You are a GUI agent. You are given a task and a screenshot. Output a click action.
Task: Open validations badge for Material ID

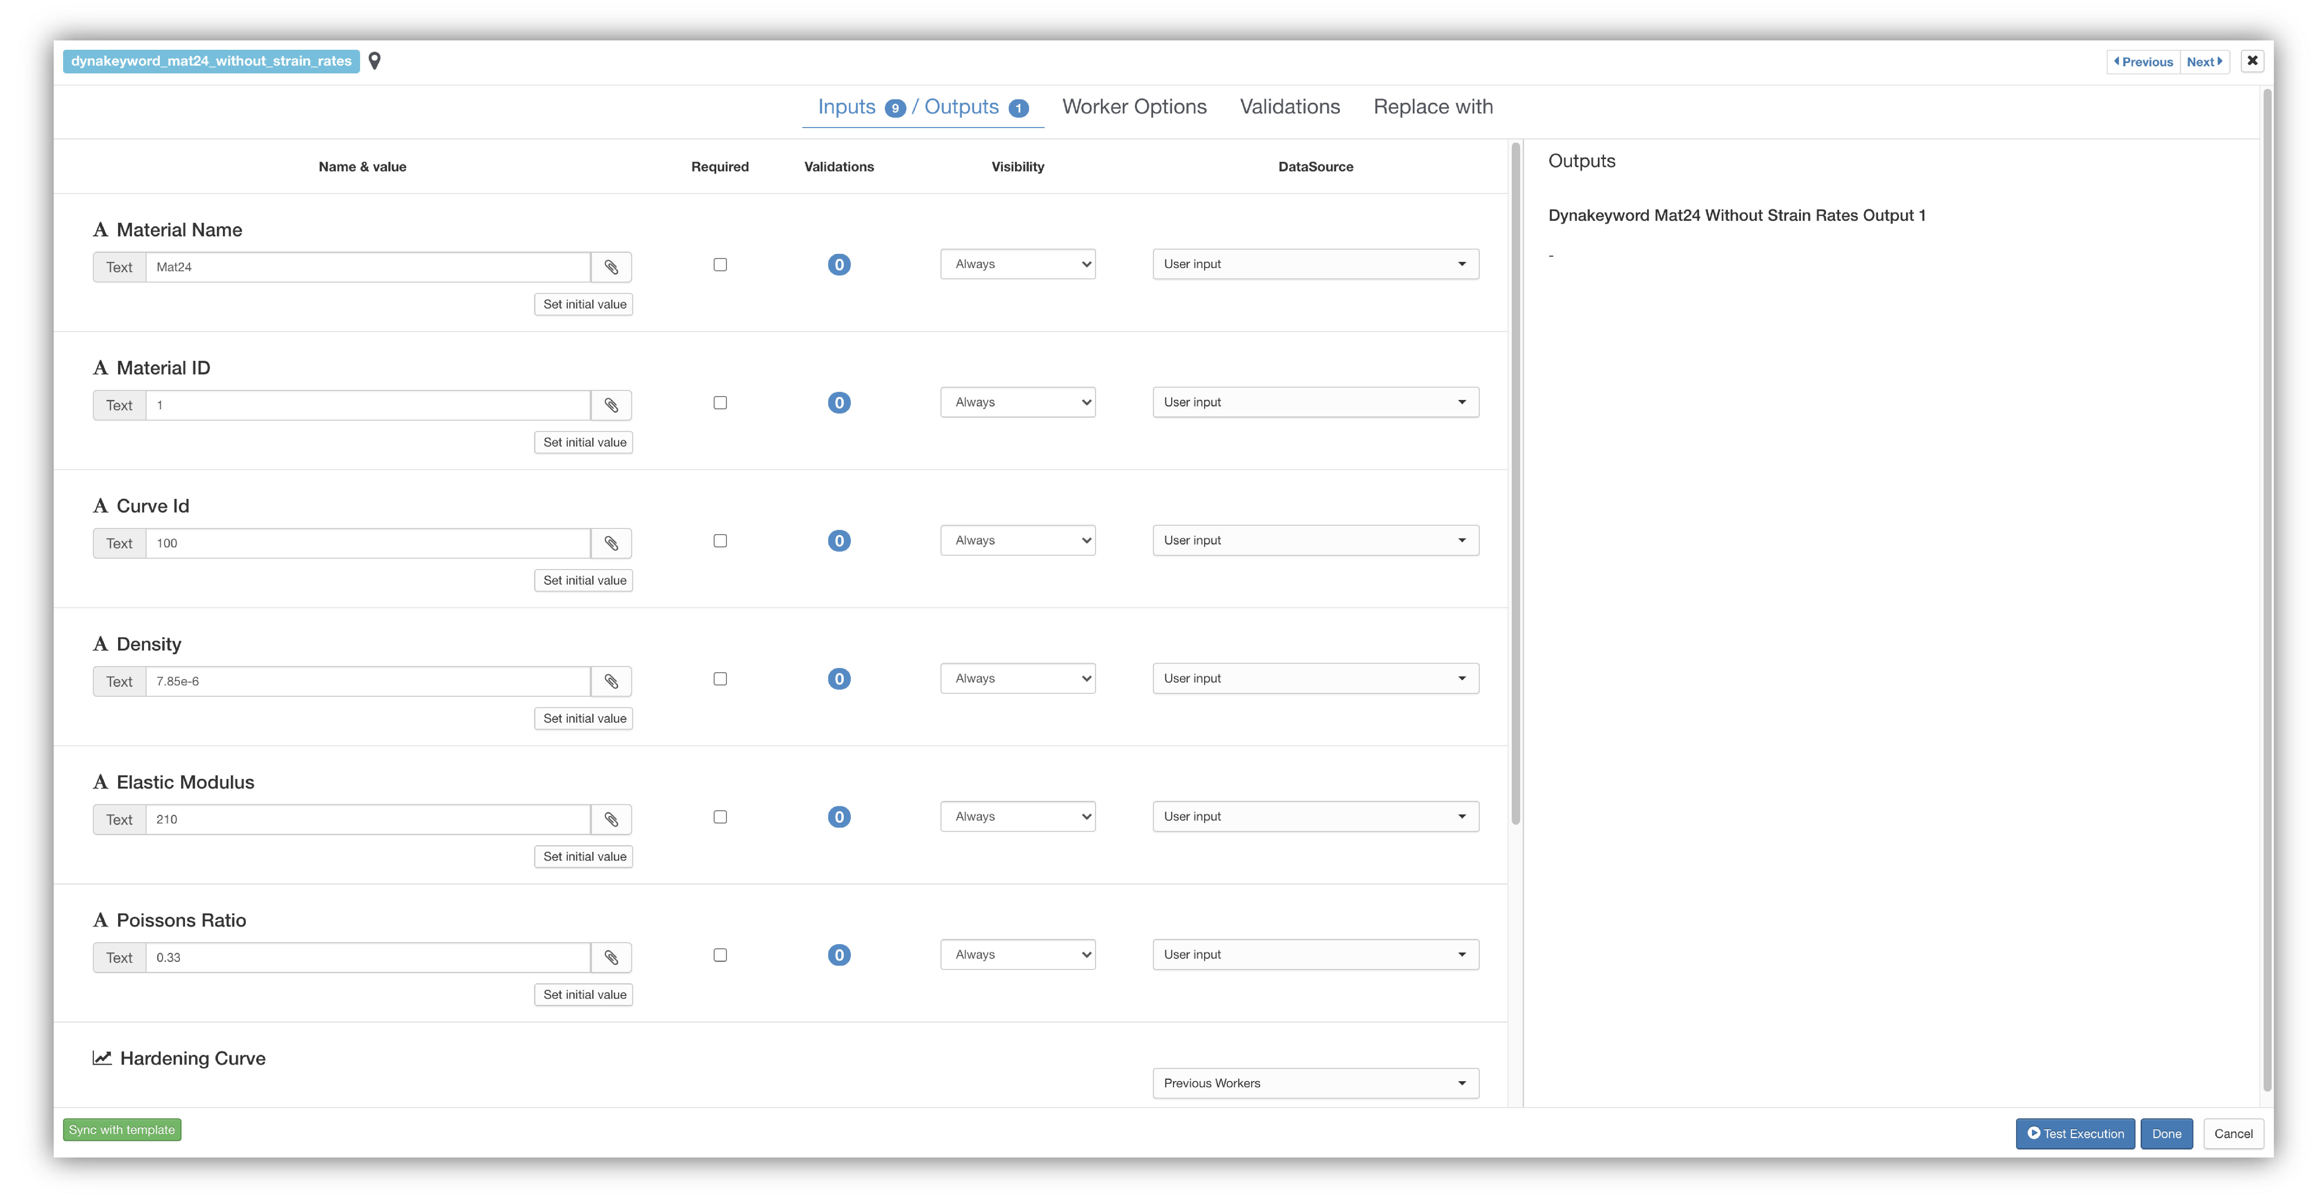[x=839, y=403]
